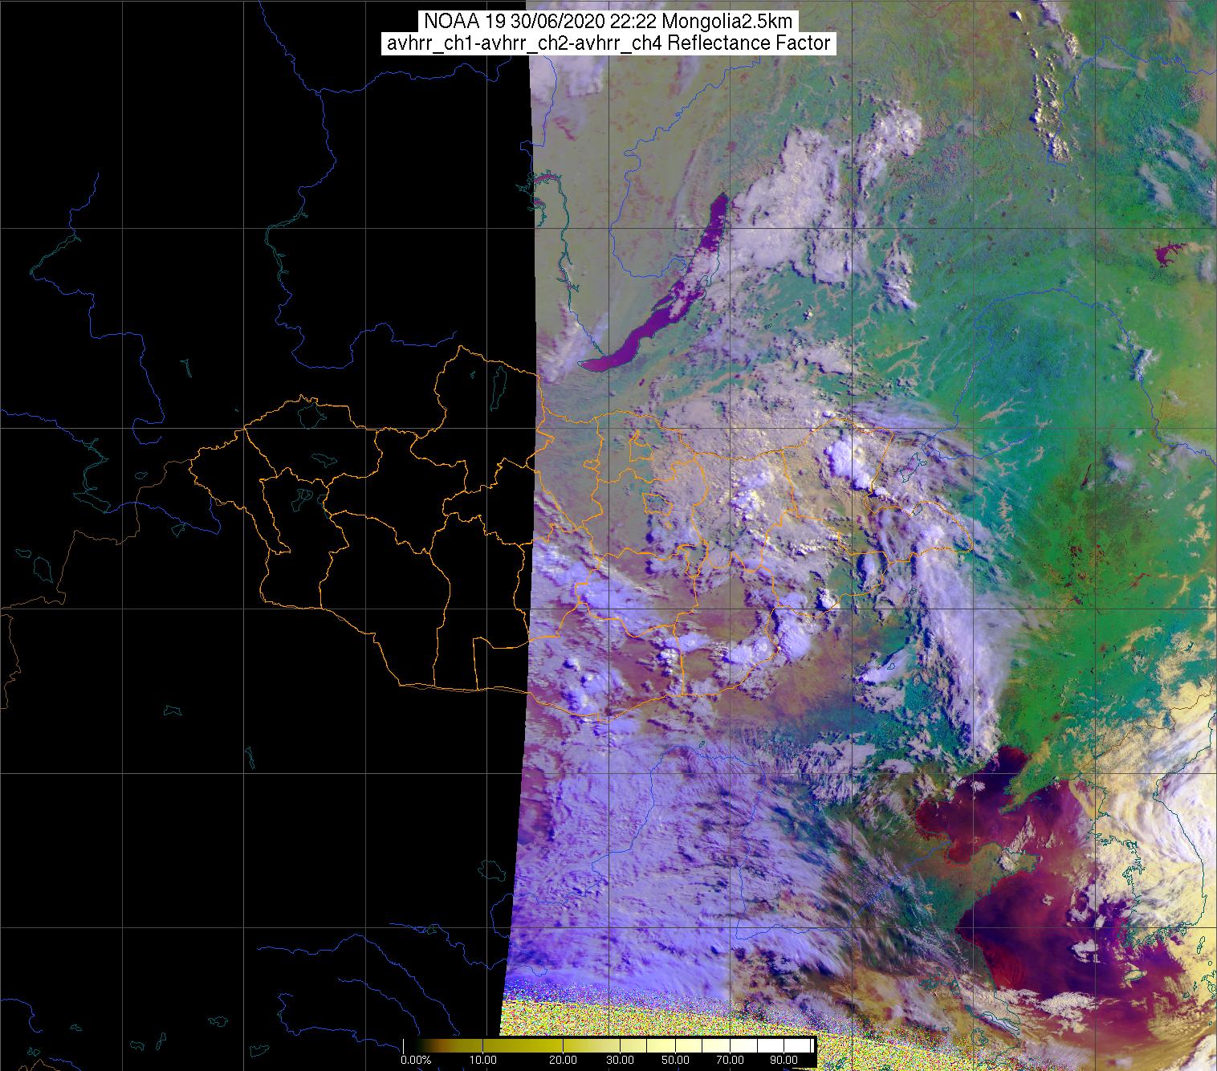The image size is (1217, 1071).
Task: Click the '10.00' scale label
Action: (485, 1061)
